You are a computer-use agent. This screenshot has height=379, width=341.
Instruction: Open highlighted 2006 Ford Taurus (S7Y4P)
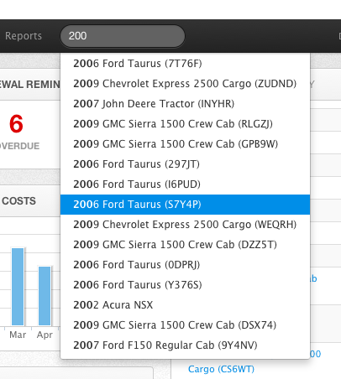(185, 205)
